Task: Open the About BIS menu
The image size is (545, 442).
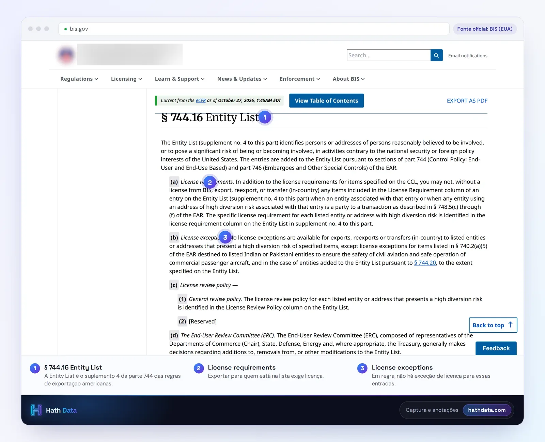Action: pos(348,79)
